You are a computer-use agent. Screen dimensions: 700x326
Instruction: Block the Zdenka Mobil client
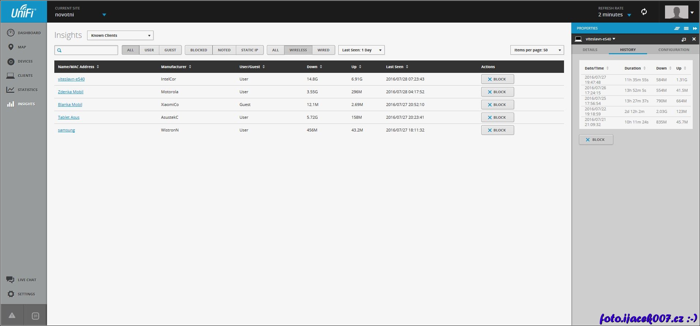click(497, 92)
